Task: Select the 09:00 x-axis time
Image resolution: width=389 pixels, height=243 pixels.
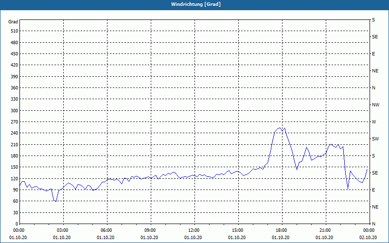Action: click(x=151, y=230)
